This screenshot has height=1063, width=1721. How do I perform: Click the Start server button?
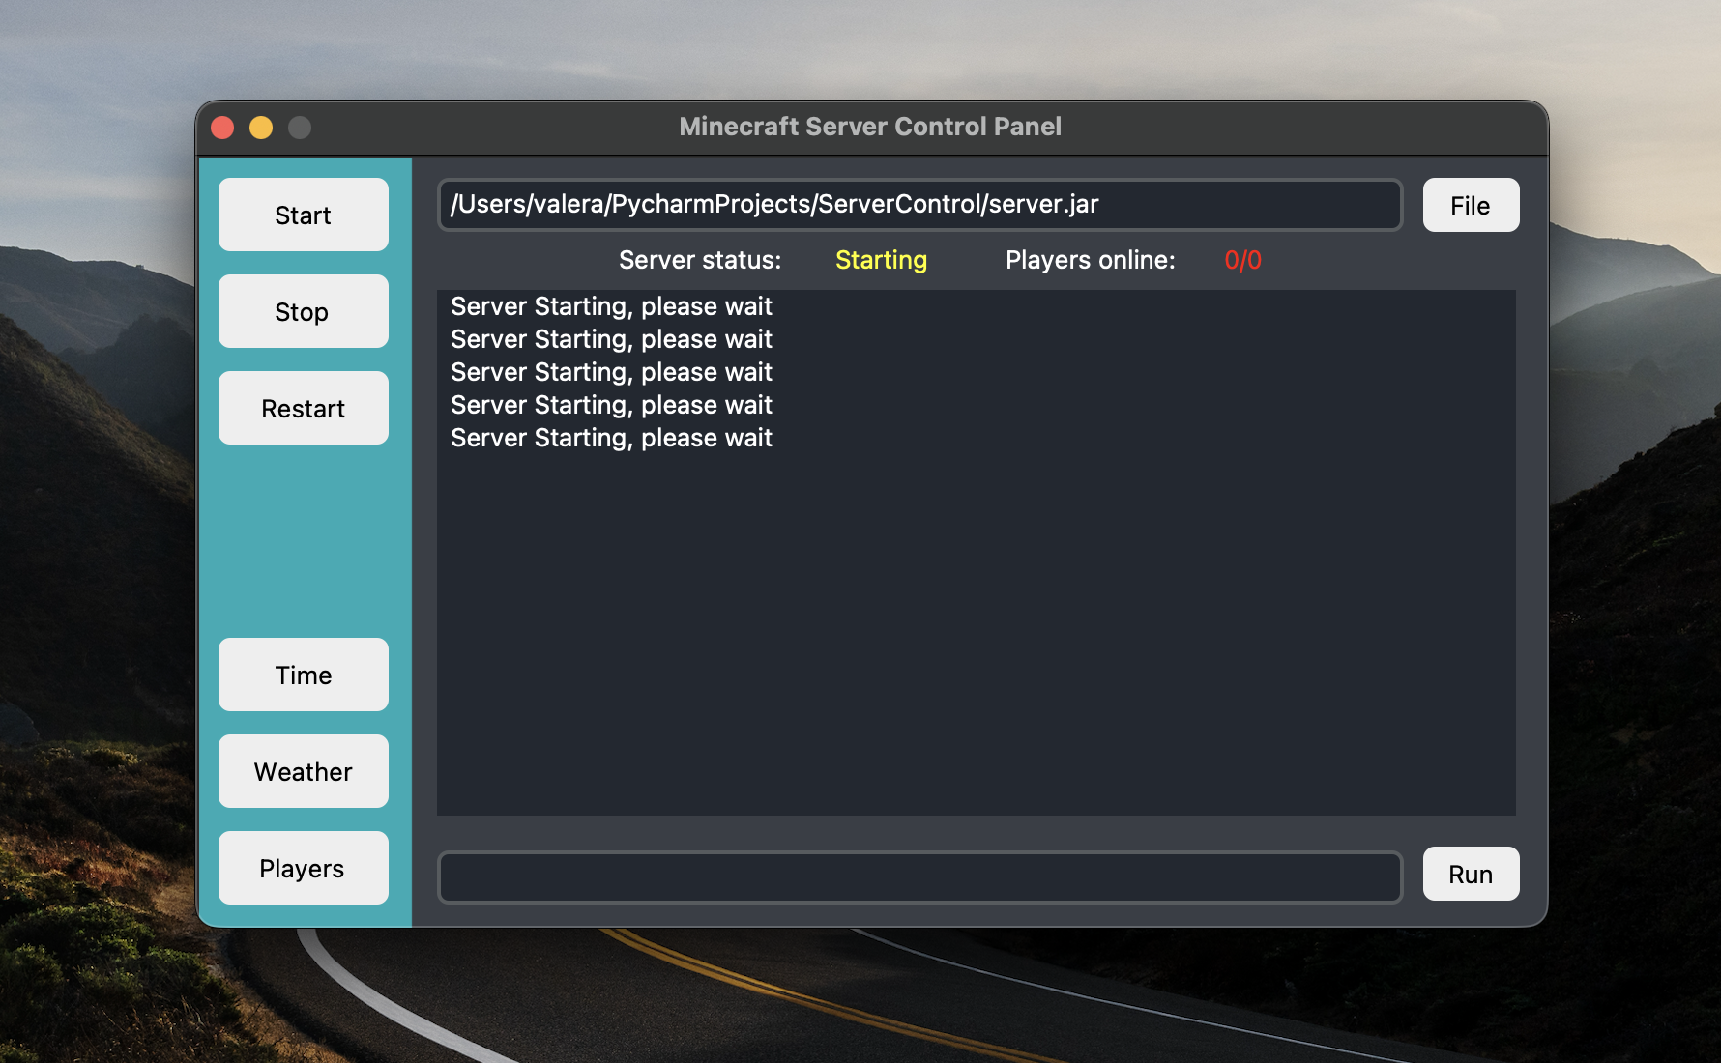click(x=303, y=215)
